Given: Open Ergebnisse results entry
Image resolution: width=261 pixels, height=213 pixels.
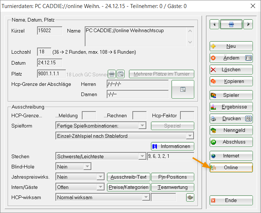Looking at the screenshot, I should (x=231, y=107).
